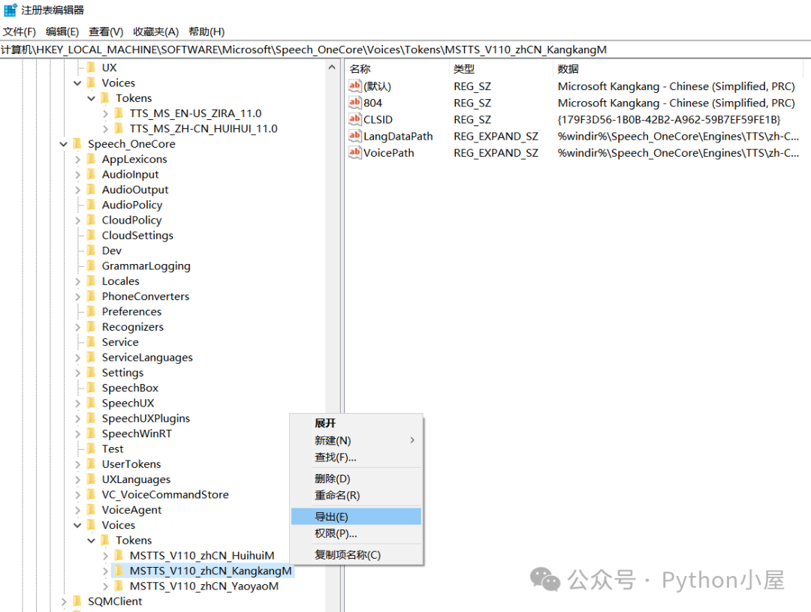Image resolution: width=811 pixels, height=612 pixels.
Task: Open the 查看(V) menu
Action: click(106, 31)
